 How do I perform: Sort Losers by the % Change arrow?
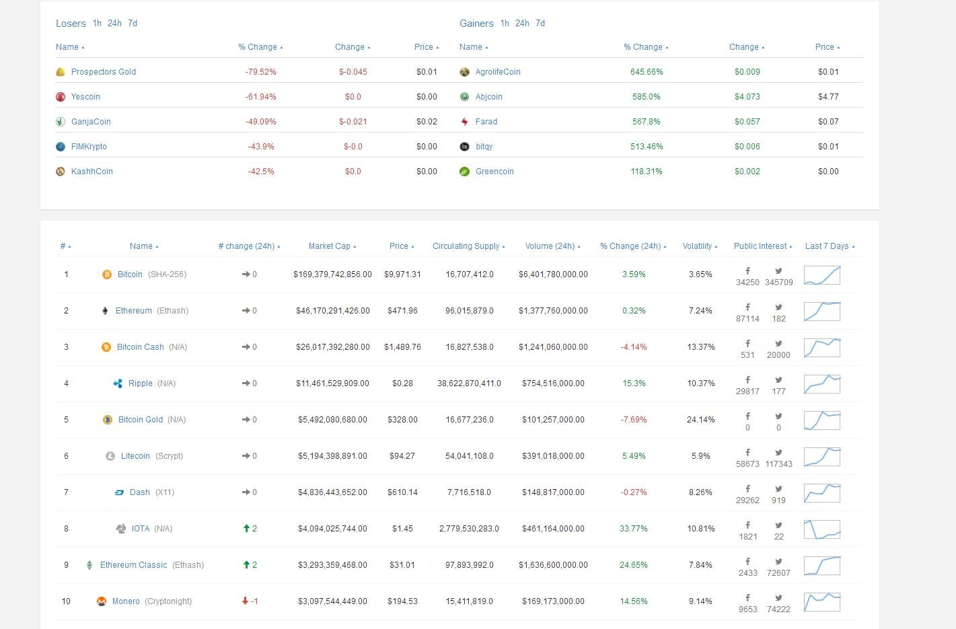coord(281,46)
